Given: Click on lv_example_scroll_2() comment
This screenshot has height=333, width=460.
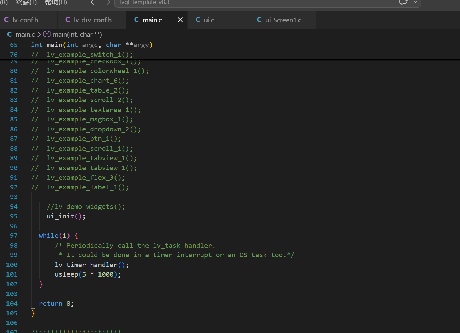Looking at the screenshot, I should coord(90,100).
